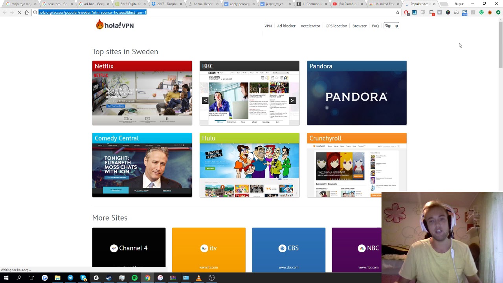Open Windows search from the taskbar
This screenshot has height=283, width=503.
coord(19,278)
